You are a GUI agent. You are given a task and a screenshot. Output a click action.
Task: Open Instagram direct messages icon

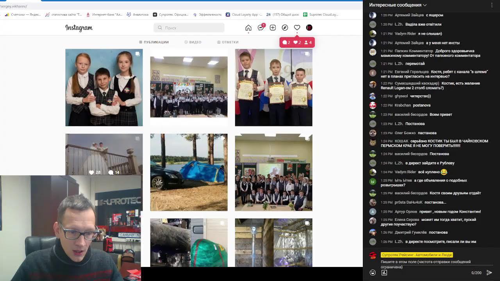261,28
